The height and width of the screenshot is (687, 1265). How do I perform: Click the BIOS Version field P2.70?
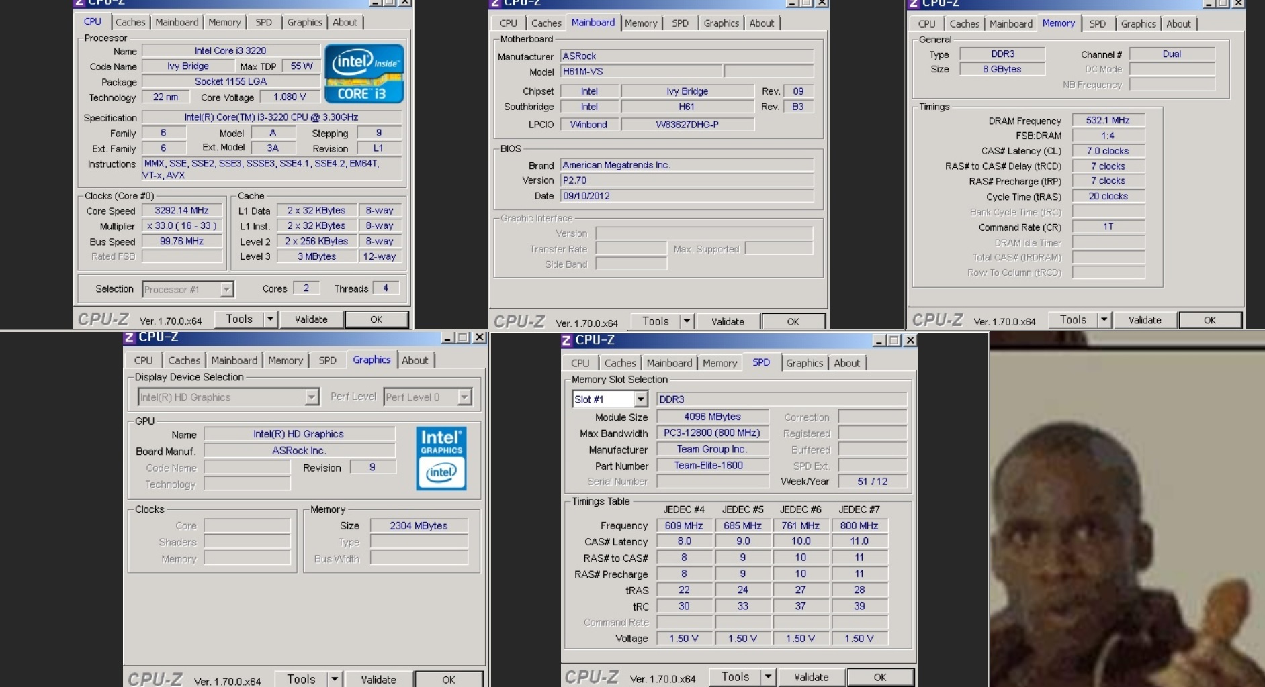coord(687,180)
